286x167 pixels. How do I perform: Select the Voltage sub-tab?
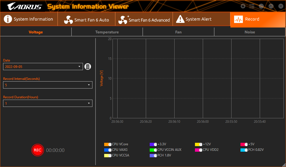[x=36, y=32]
